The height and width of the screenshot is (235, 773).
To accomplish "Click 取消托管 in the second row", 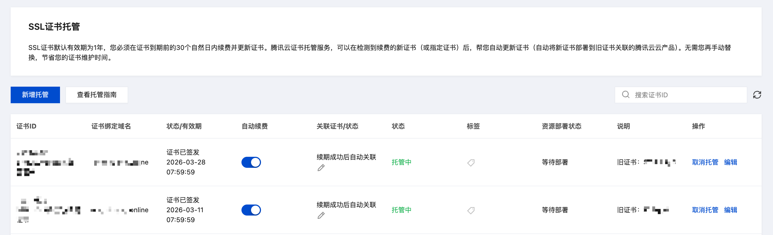I will pyautogui.click(x=705, y=210).
